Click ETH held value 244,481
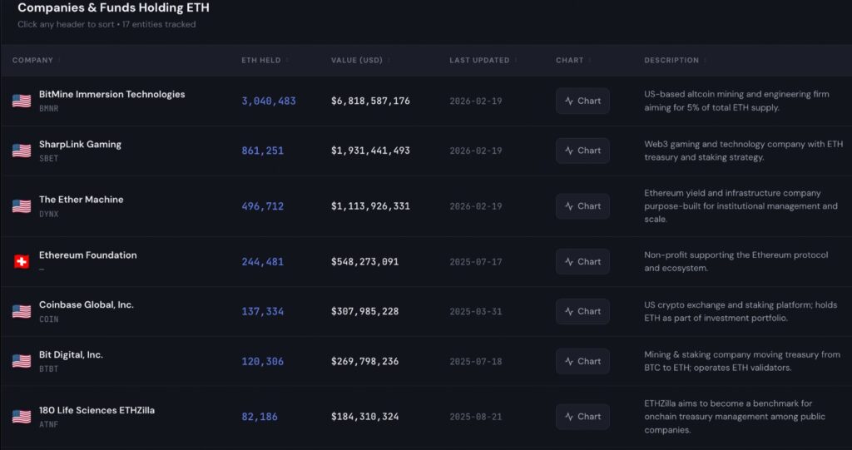The image size is (852, 450). coord(262,261)
